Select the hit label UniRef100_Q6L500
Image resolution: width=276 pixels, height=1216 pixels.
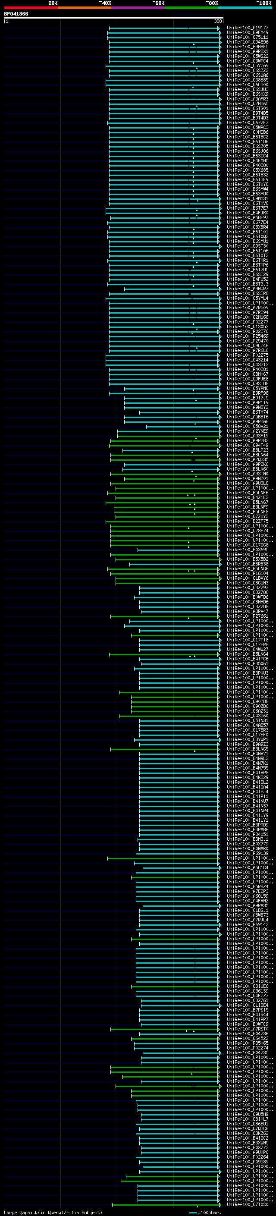247,85
